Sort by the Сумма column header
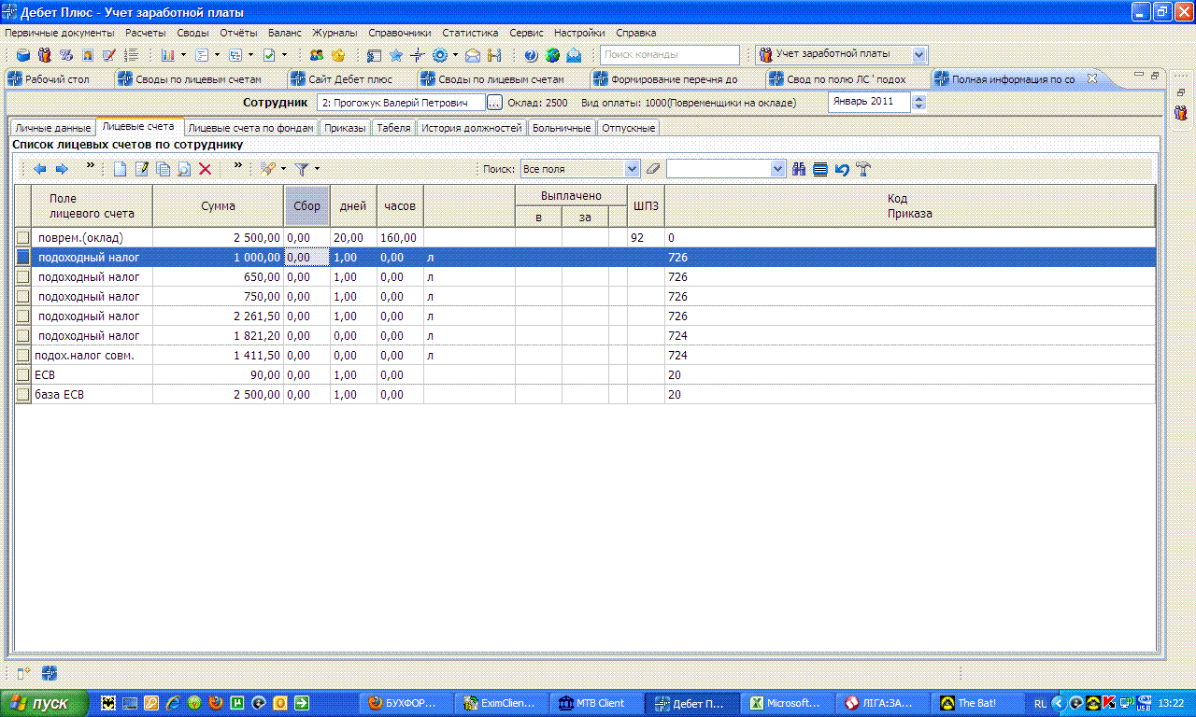 click(x=218, y=205)
